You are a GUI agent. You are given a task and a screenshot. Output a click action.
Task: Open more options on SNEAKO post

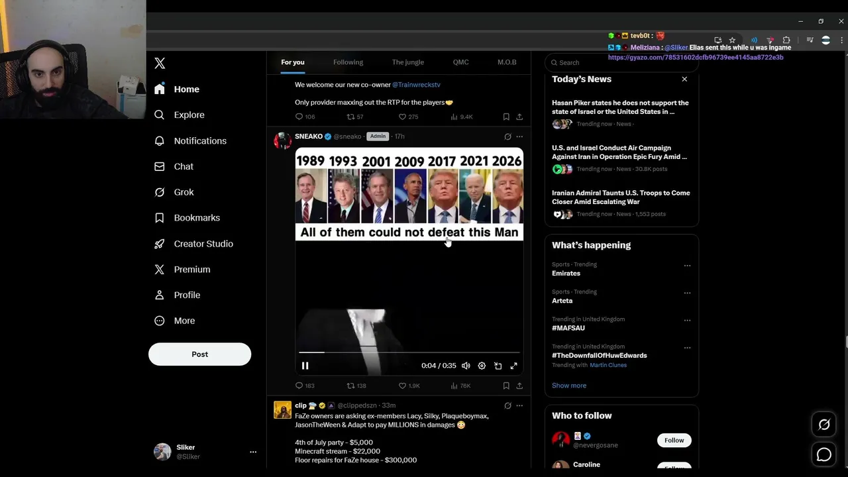519,136
